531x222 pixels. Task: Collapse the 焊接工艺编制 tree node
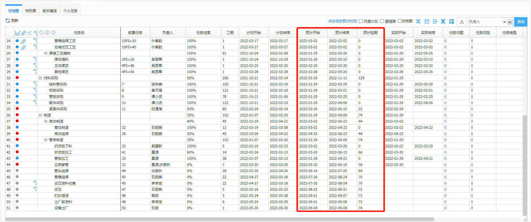click(46, 53)
